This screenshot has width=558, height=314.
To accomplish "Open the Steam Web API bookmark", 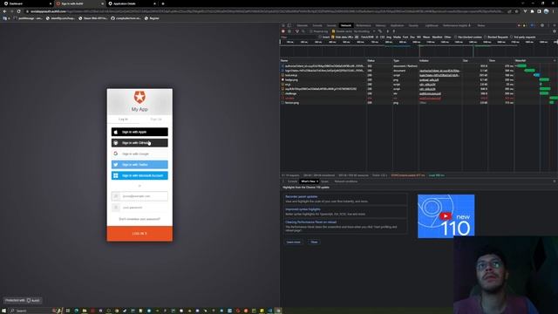I will coord(92,18).
